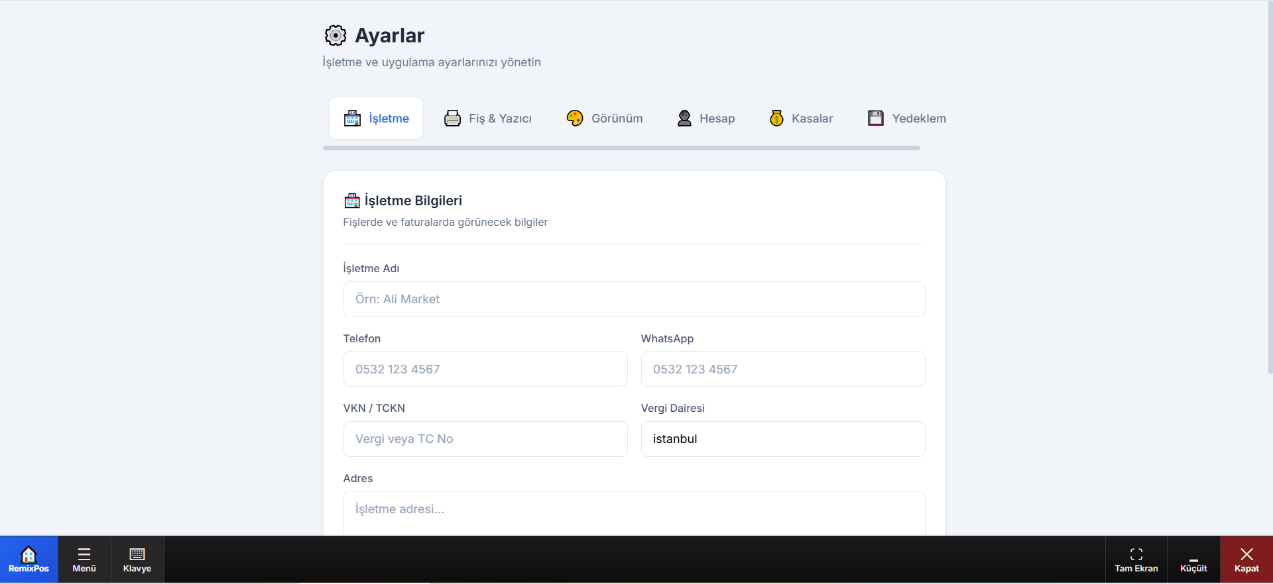Click the Küçült minimize icon
The image size is (1273, 584).
1193,560
